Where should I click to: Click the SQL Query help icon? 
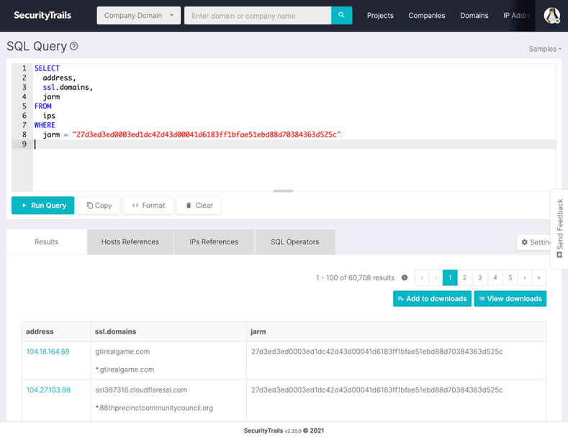(74, 46)
